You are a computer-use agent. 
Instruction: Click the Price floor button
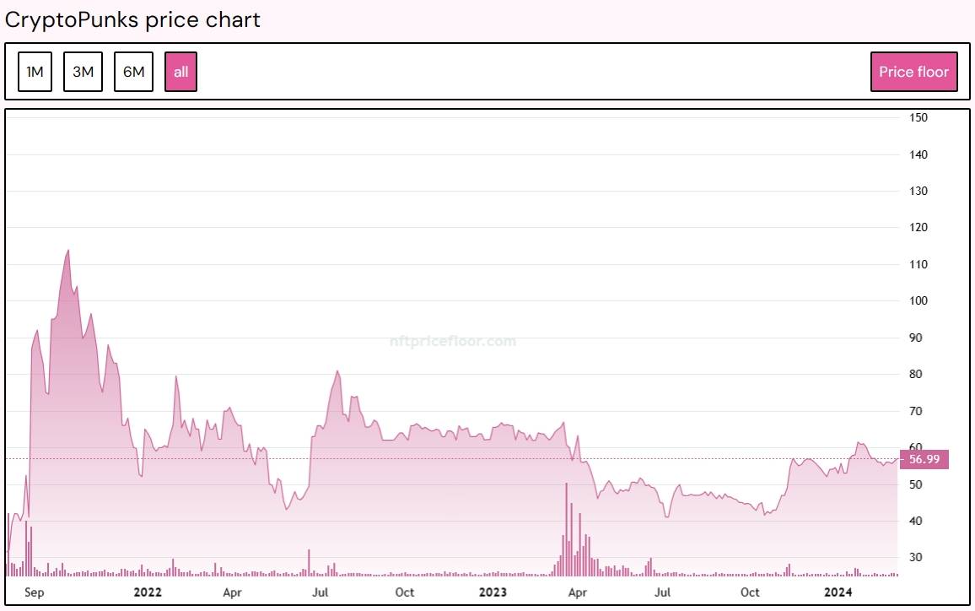click(x=914, y=72)
